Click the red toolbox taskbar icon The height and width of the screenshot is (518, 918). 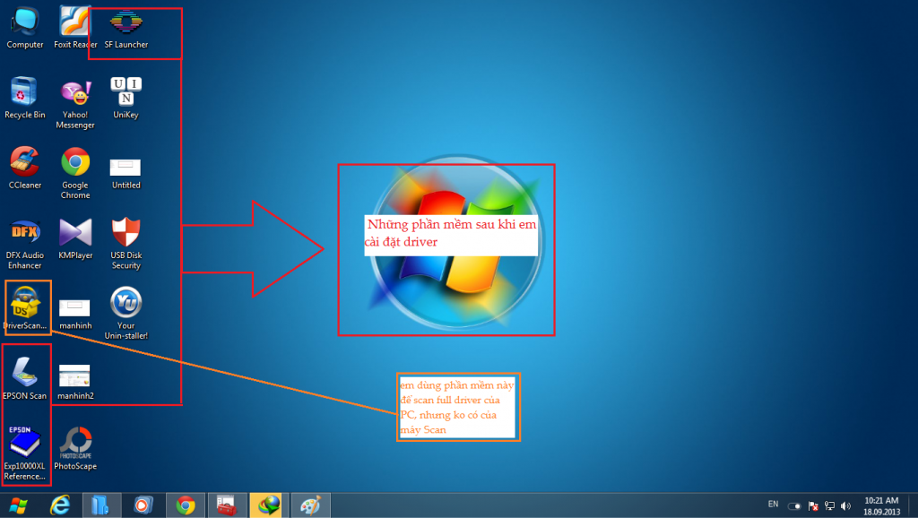[x=227, y=505]
